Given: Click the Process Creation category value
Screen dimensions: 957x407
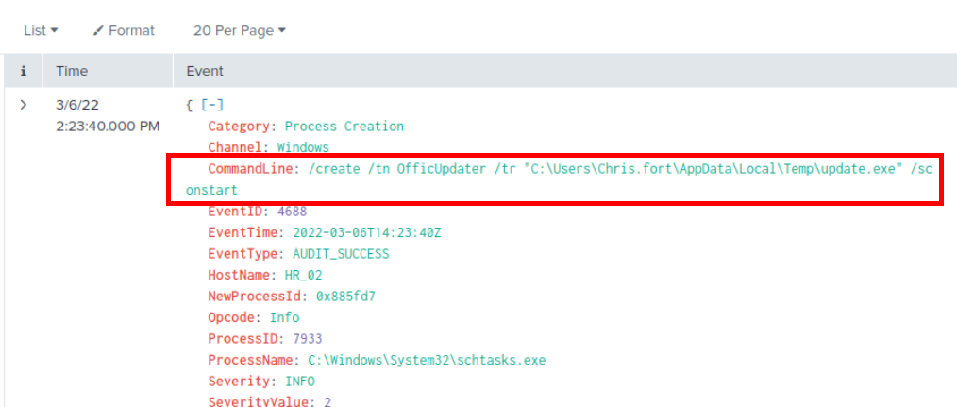Looking at the screenshot, I should [x=344, y=127].
